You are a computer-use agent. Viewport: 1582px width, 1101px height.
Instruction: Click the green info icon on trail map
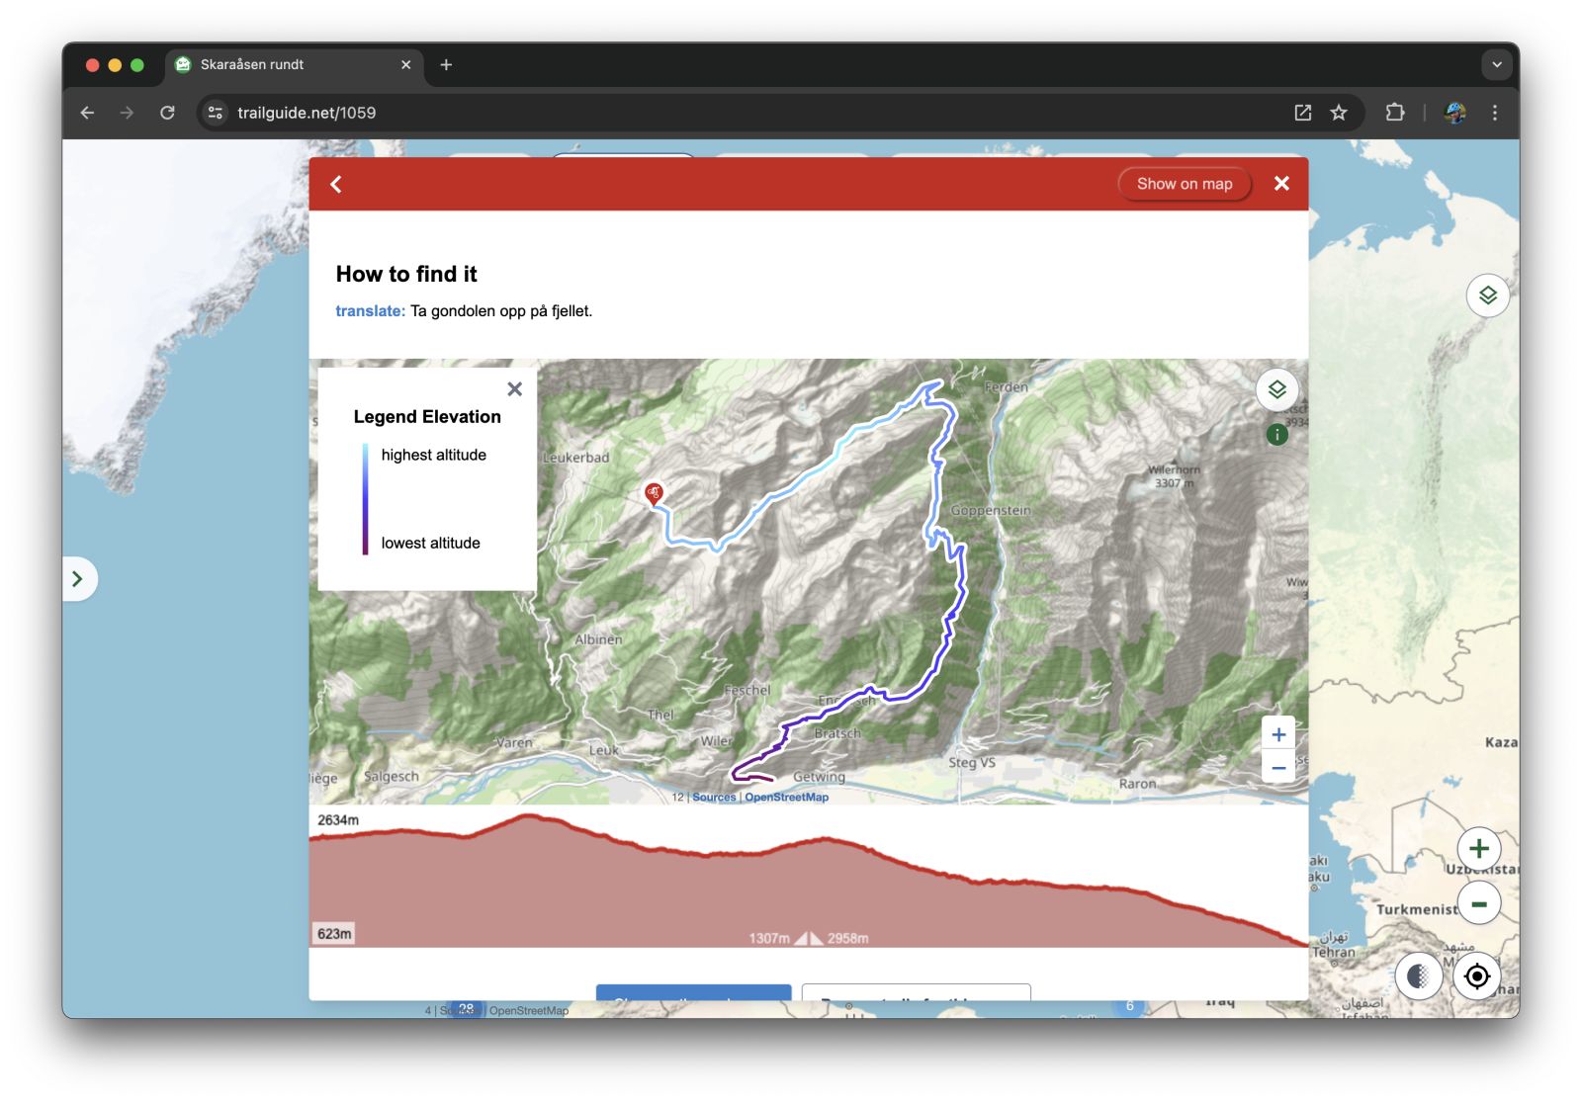(1276, 435)
